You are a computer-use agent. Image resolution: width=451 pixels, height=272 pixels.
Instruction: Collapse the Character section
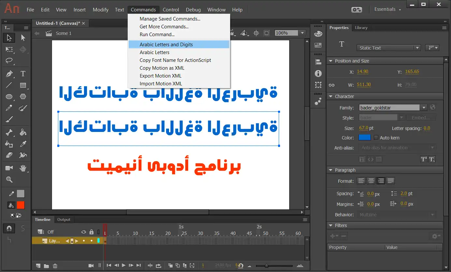pos(331,96)
